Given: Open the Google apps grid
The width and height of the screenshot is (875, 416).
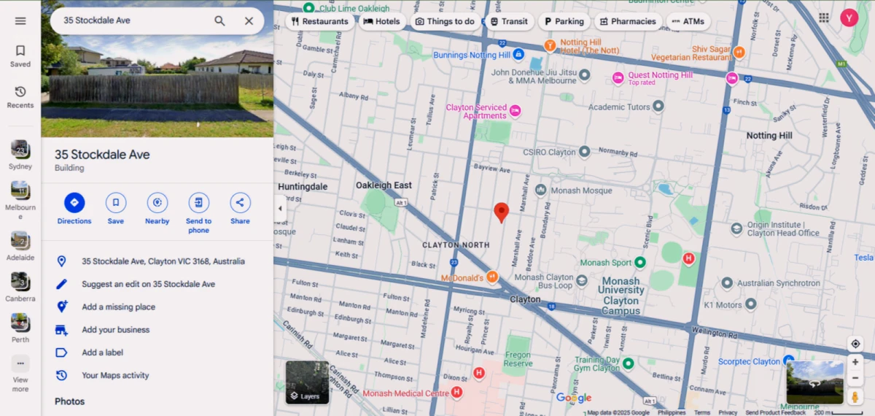Looking at the screenshot, I should [824, 18].
